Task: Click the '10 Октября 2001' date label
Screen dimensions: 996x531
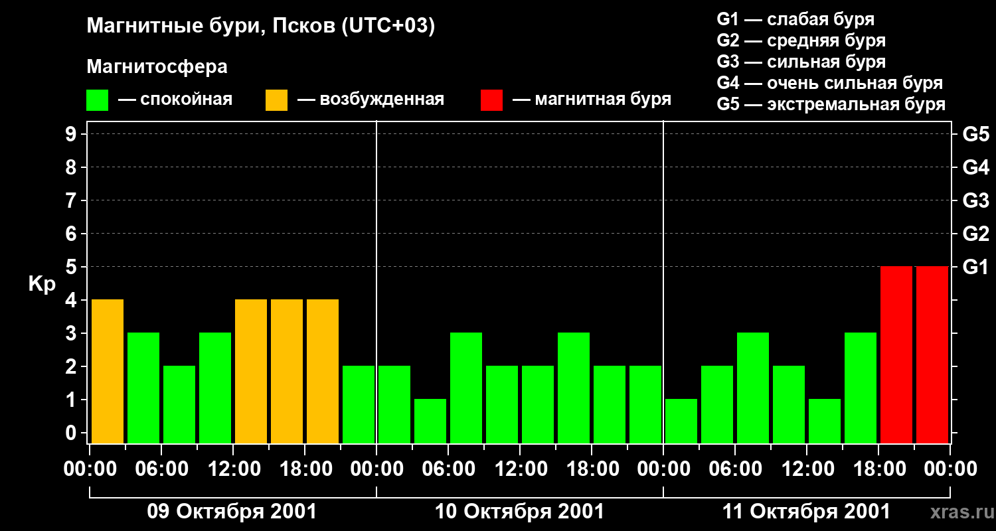Action: click(519, 512)
